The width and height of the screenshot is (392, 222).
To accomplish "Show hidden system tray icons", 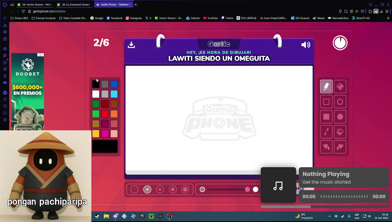I will 329,216.
